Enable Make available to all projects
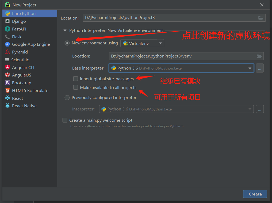Viewport: 272px width, 203px height. 75,87
